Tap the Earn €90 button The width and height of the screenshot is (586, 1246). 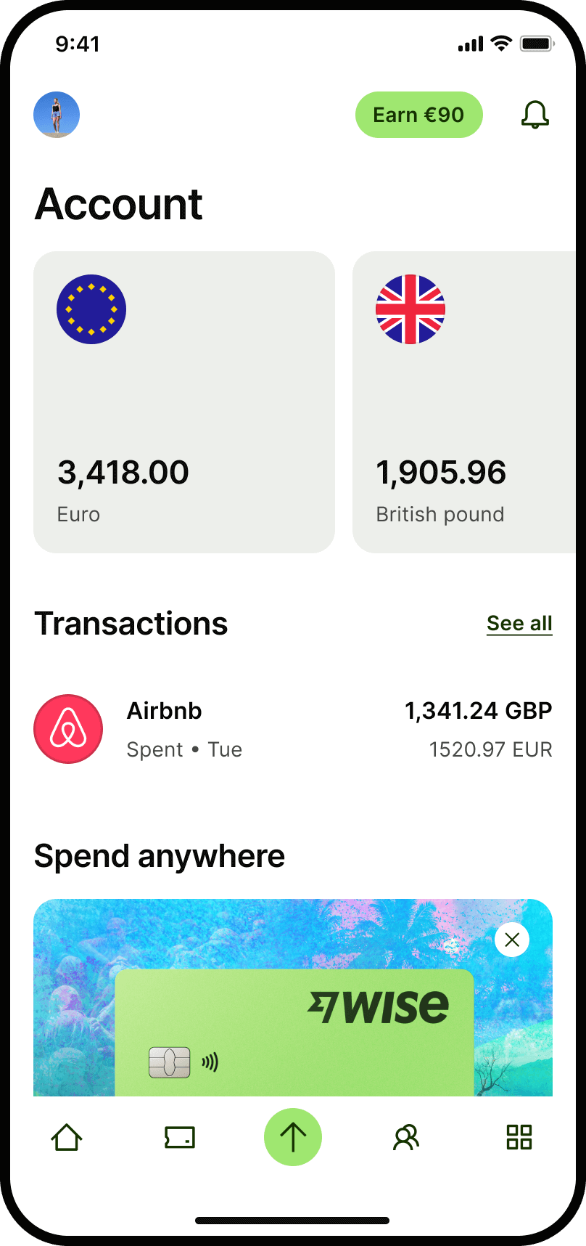[418, 115]
